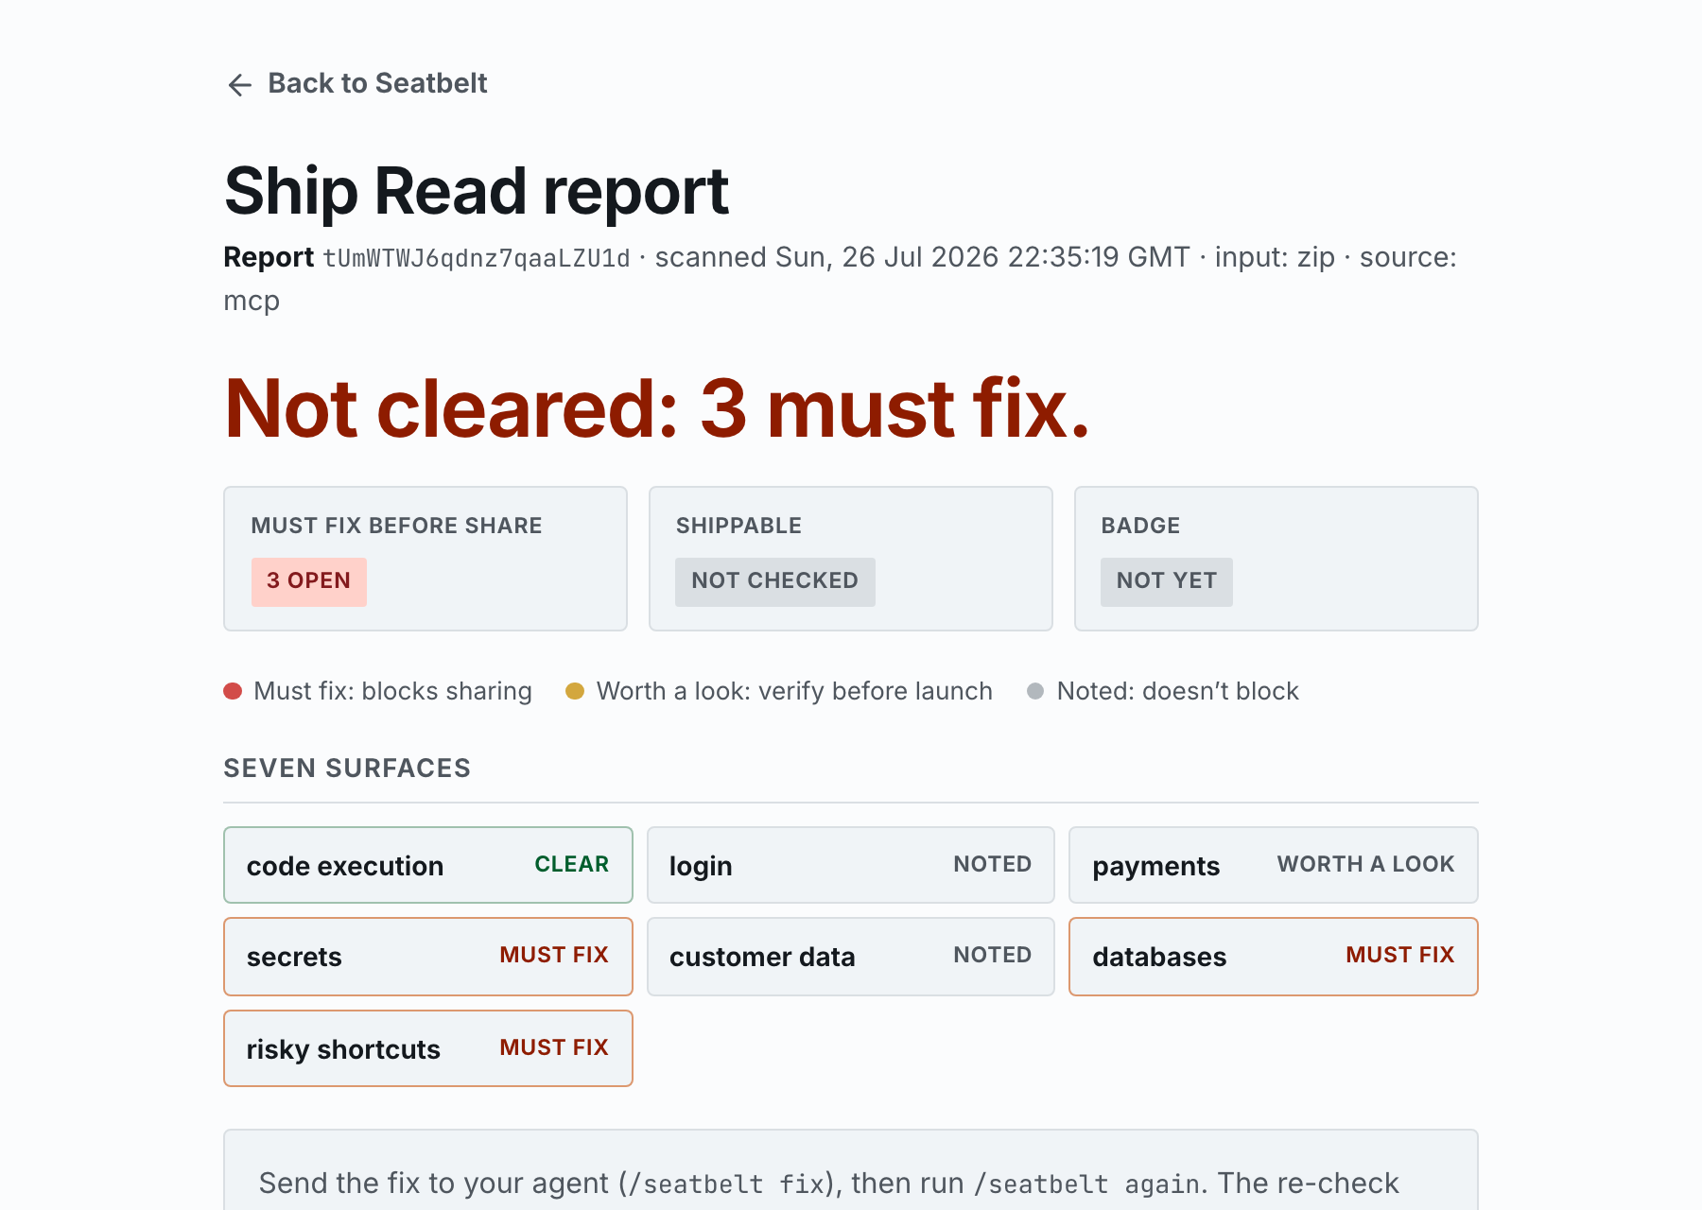Click the red Must fix legend dot
1702x1210 pixels.
pos(233,691)
